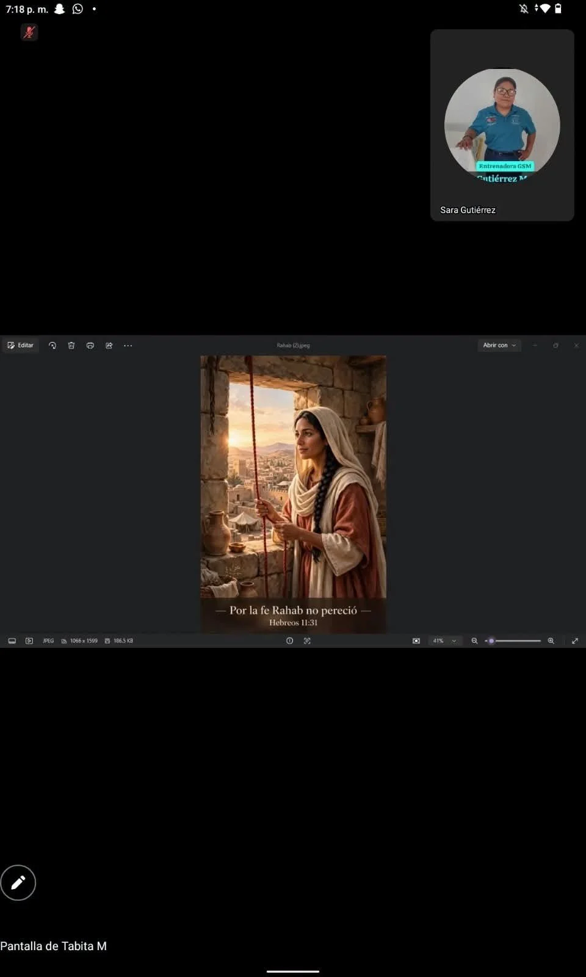This screenshot has height=977, width=586.
Task: Start slideshow with the play icon
Action: (29, 641)
